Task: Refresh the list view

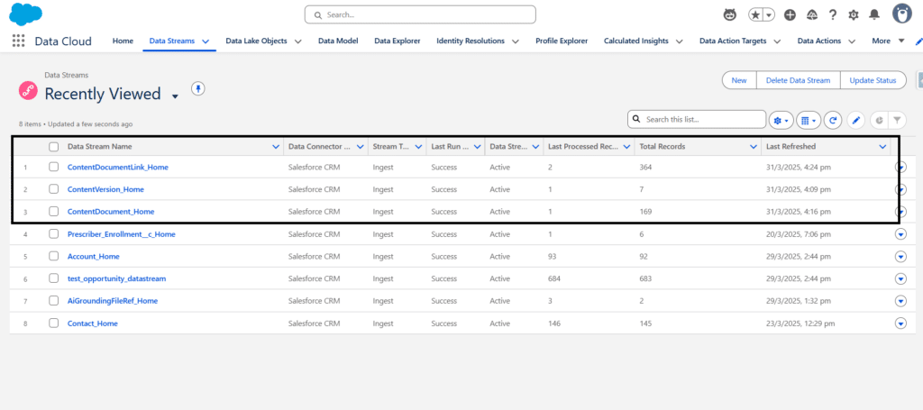Action: click(x=834, y=120)
